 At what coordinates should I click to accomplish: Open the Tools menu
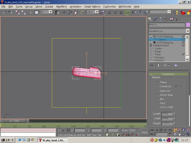tap(19, 6)
